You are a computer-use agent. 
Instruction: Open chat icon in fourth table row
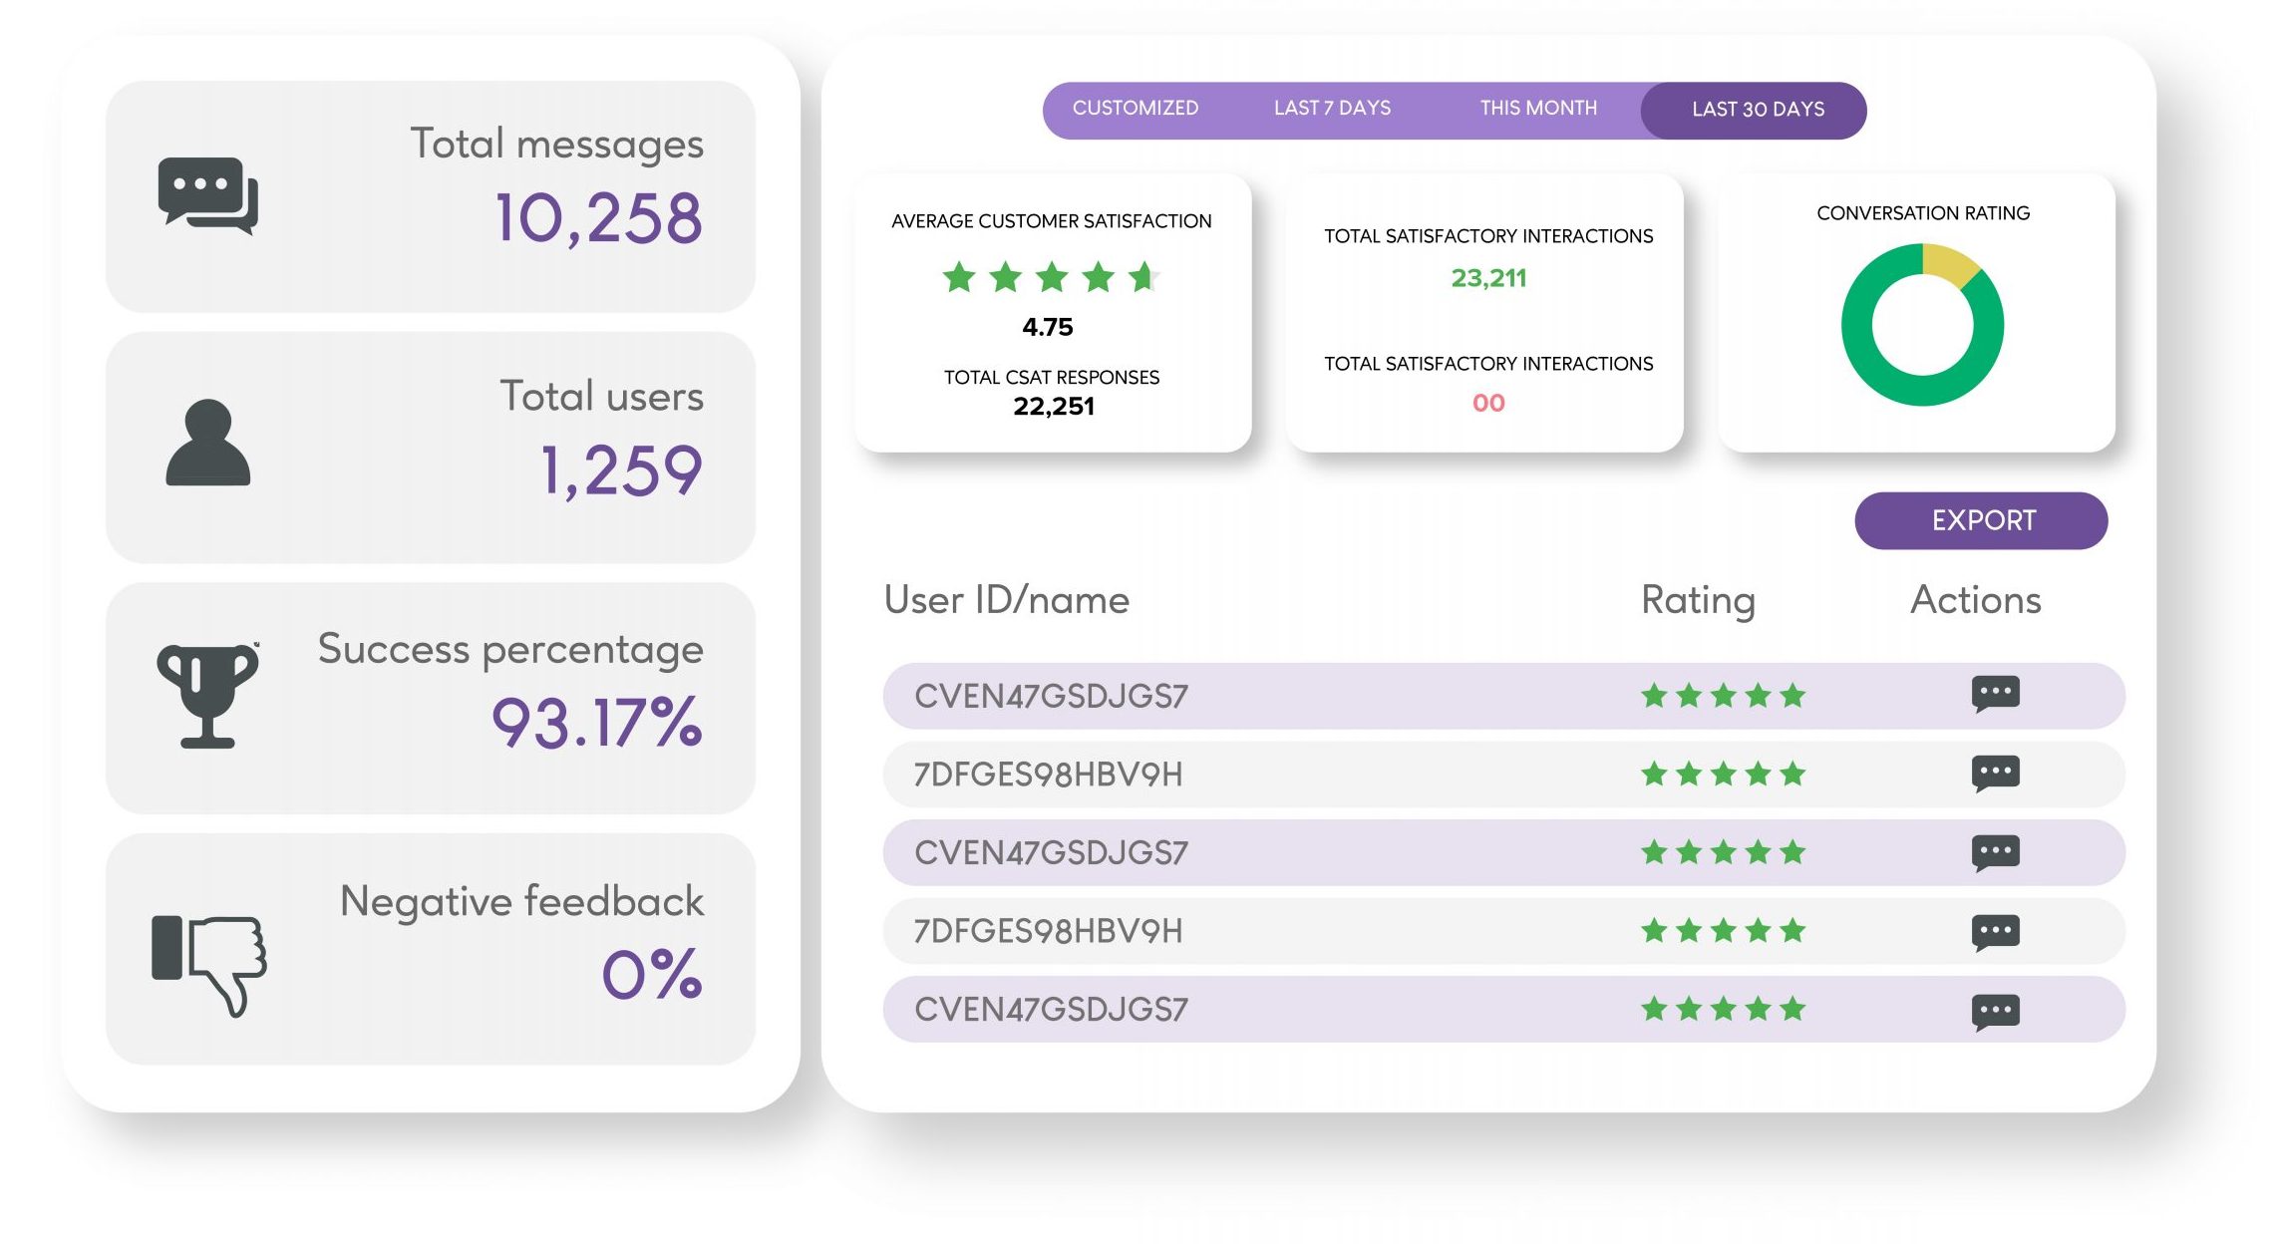pyautogui.click(x=1995, y=933)
